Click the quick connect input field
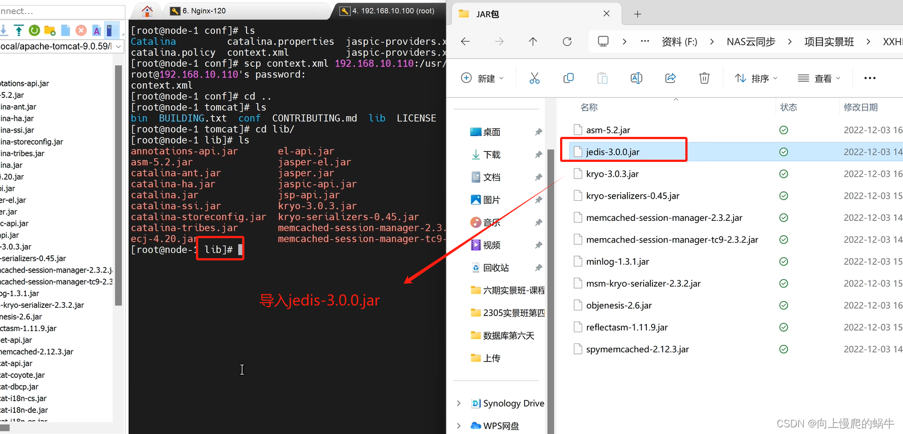 tap(62, 11)
